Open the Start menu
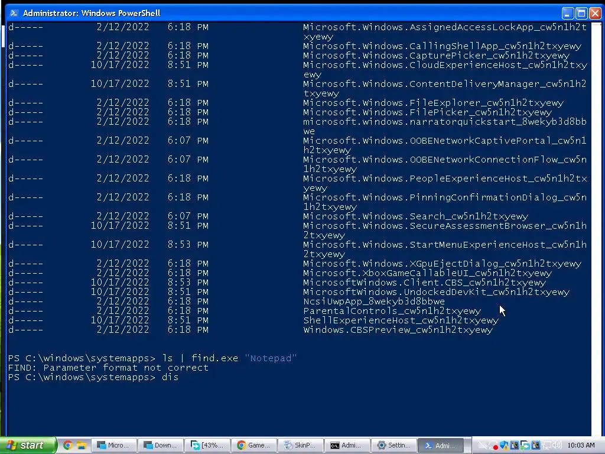Viewport: 605px width, 454px height. 28,445
